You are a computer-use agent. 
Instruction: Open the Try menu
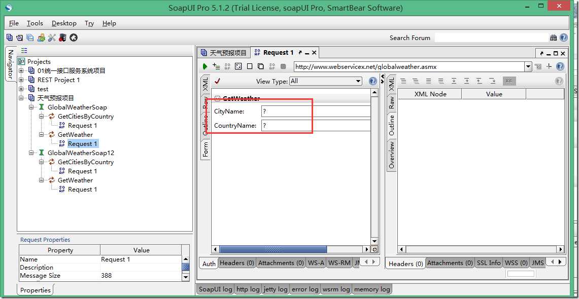click(89, 23)
